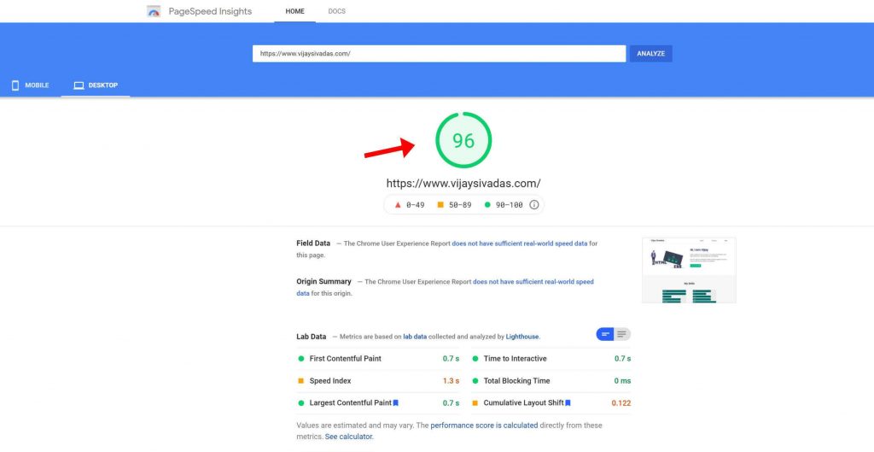Image resolution: width=874 pixels, height=452 pixels.
Task: Click the PageSpeed Insights title text
Action: (x=210, y=11)
